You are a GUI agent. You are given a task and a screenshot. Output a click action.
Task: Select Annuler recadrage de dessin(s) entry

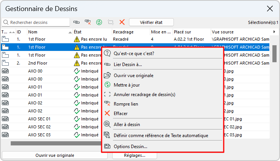coord(145,94)
